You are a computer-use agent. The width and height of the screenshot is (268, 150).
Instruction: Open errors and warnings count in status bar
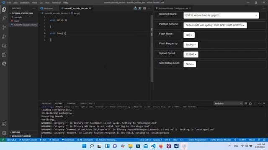click(x=12, y=140)
